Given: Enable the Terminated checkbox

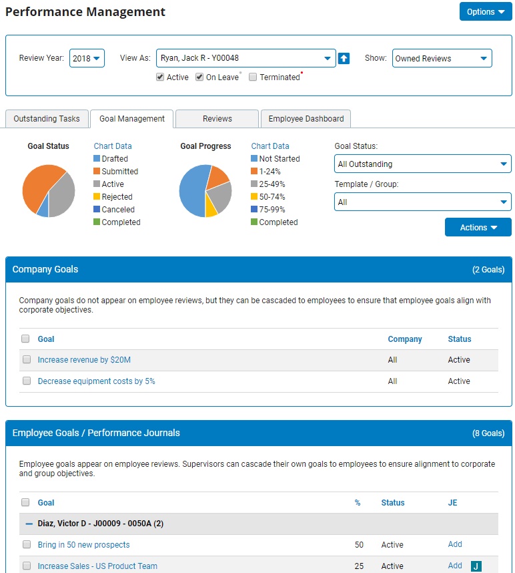Looking at the screenshot, I should pyautogui.click(x=253, y=77).
